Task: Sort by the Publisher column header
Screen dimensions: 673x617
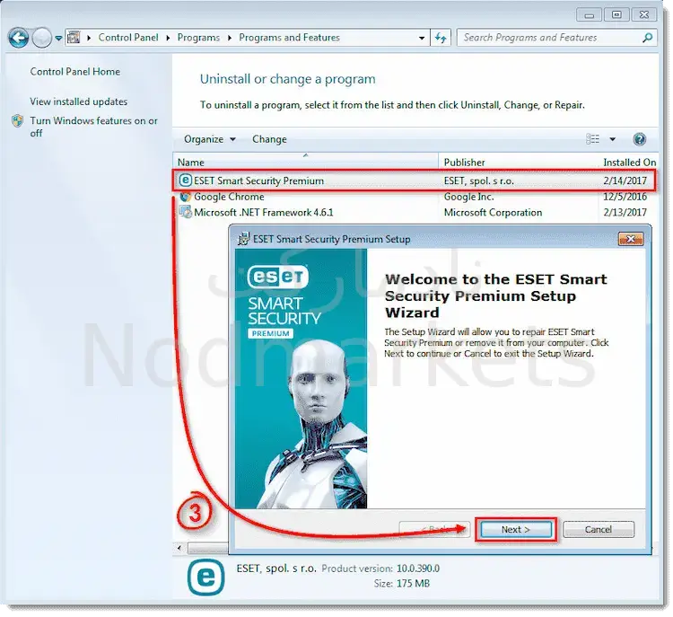Action: [519, 162]
